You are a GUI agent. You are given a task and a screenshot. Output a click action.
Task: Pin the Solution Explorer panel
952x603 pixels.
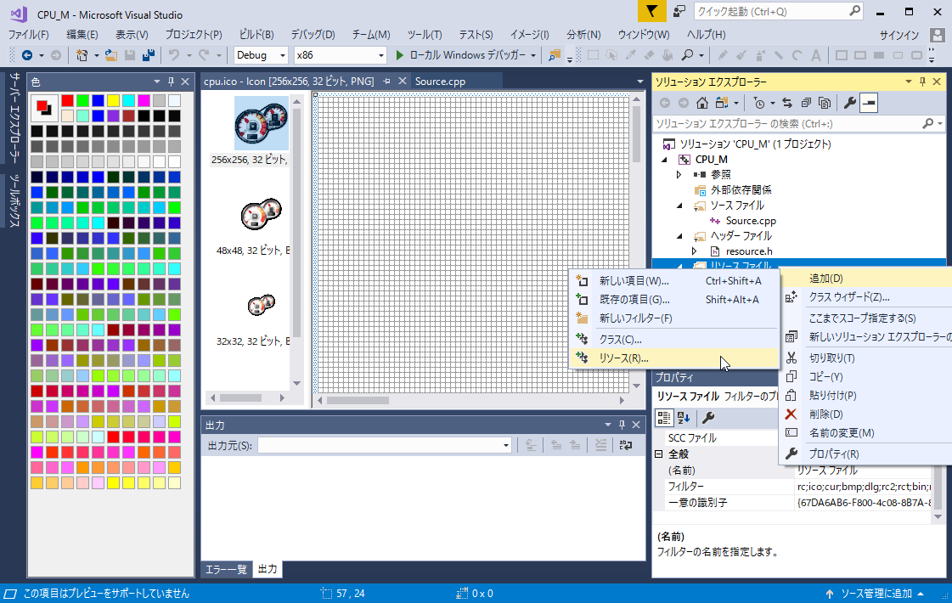pos(923,82)
